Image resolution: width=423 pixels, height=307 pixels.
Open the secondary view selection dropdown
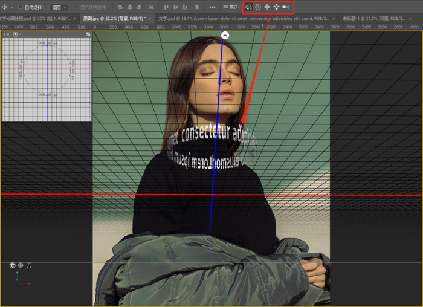coord(16,34)
